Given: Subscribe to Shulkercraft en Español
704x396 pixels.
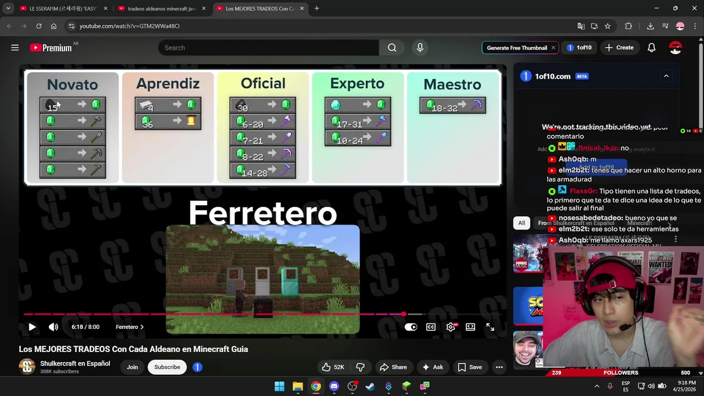Looking at the screenshot, I should click(167, 367).
